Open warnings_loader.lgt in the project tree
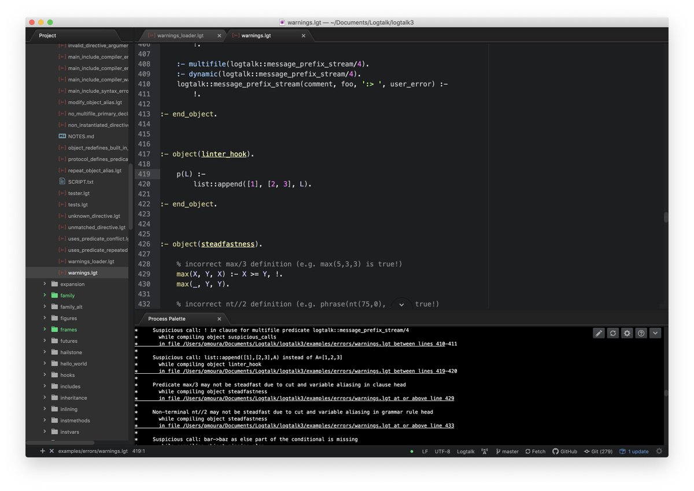Viewport: 694px width, 491px height. pyautogui.click(x=91, y=261)
